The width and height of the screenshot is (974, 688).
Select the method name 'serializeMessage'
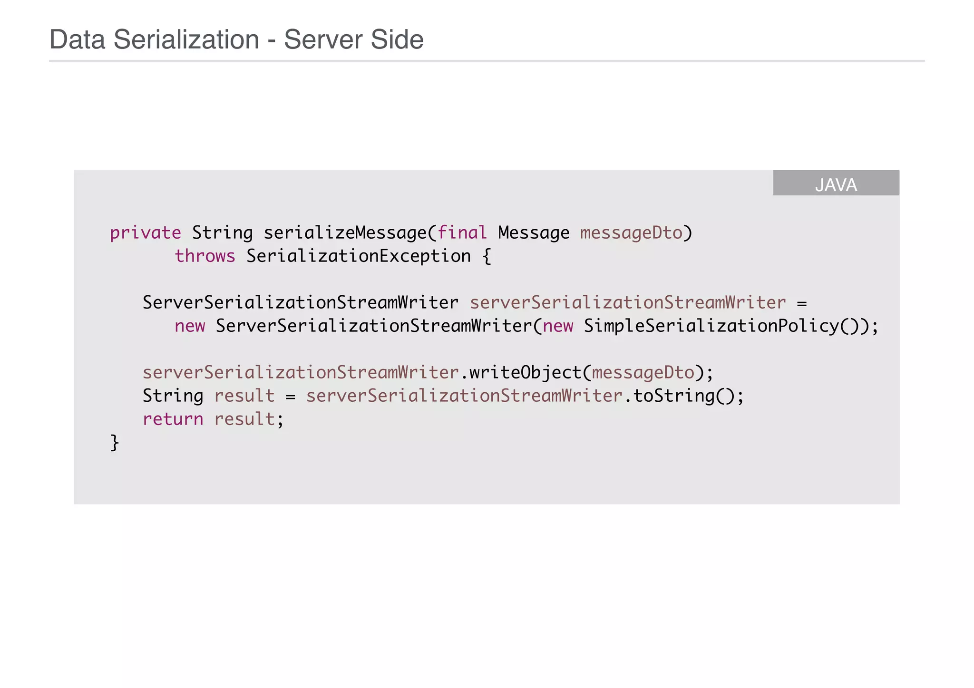[345, 233]
